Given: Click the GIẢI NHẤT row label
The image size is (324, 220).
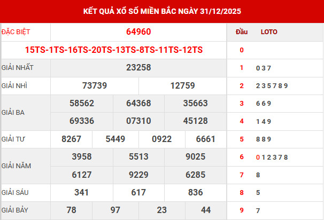Looking at the screenshot, I should [x=18, y=68].
